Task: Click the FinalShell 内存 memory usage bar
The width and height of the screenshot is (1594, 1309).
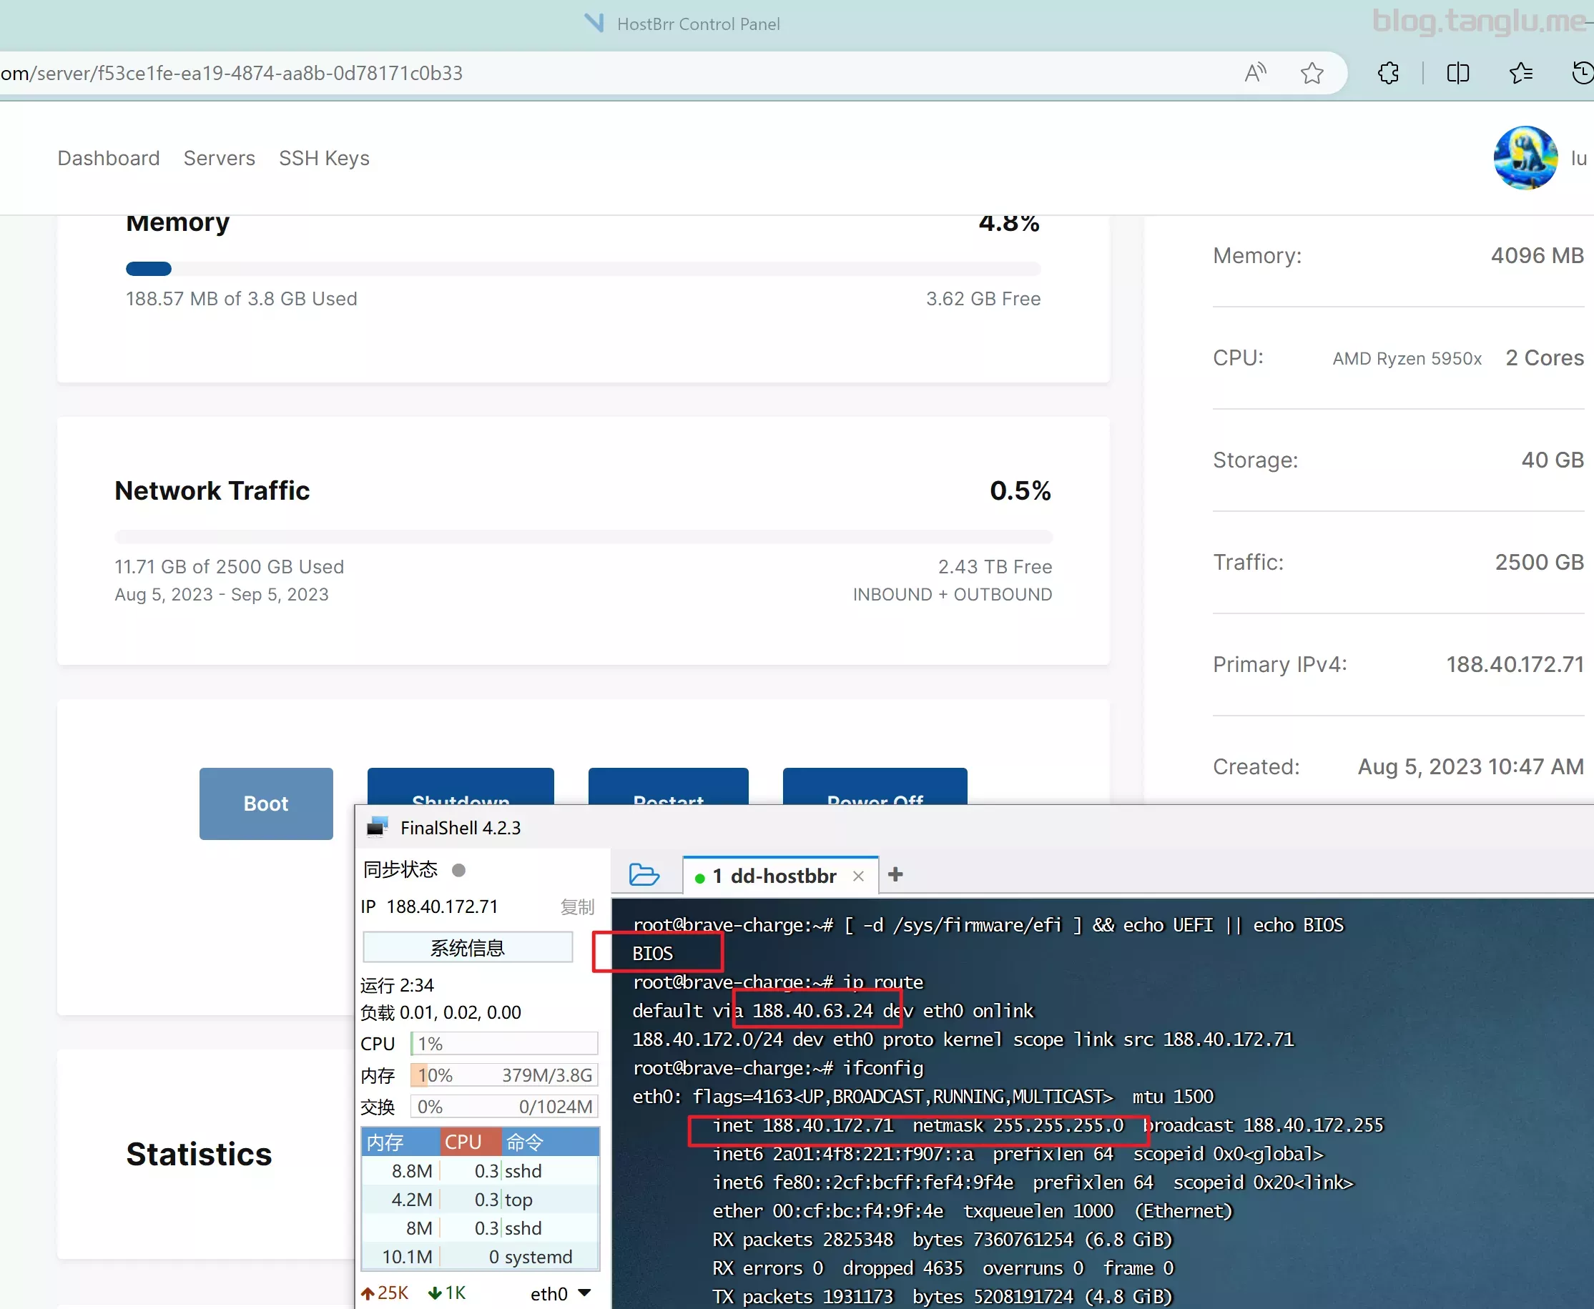Action: [505, 1075]
